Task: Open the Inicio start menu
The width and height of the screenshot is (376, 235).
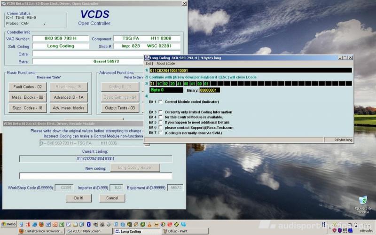Action: [8, 224]
